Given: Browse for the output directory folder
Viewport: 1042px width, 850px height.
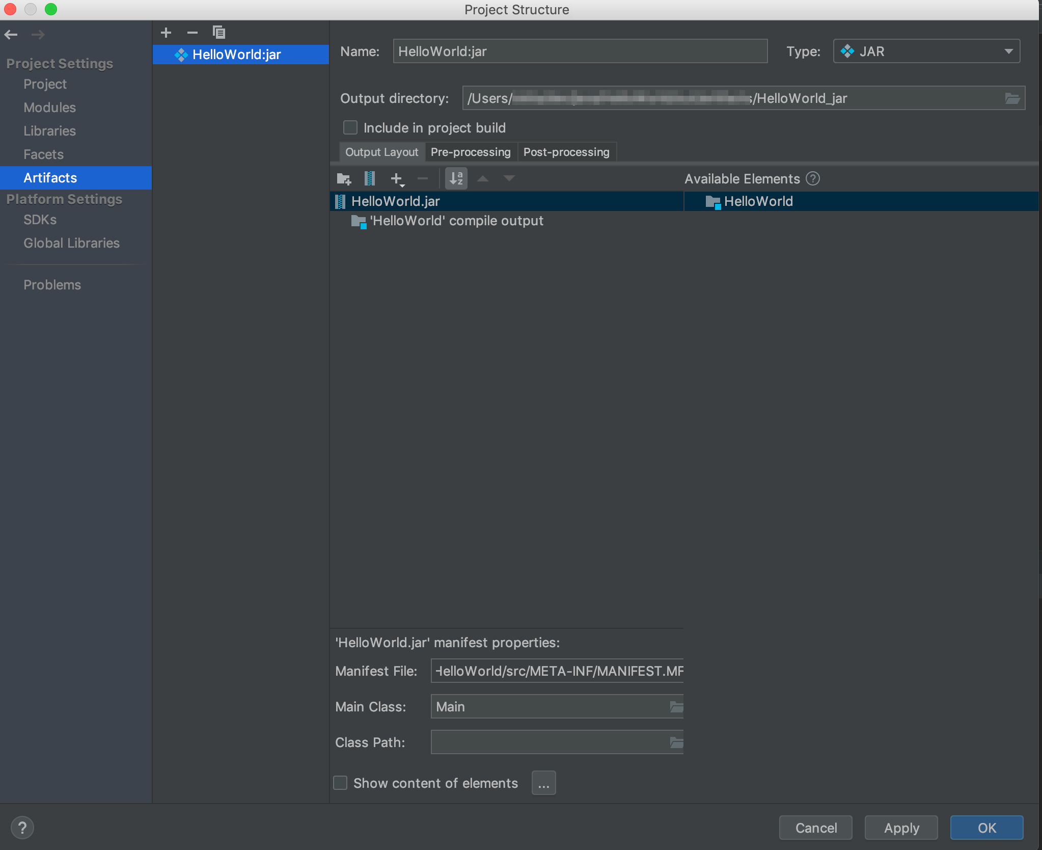Looking at the screenshot, I should click(x=1012, y=98).
